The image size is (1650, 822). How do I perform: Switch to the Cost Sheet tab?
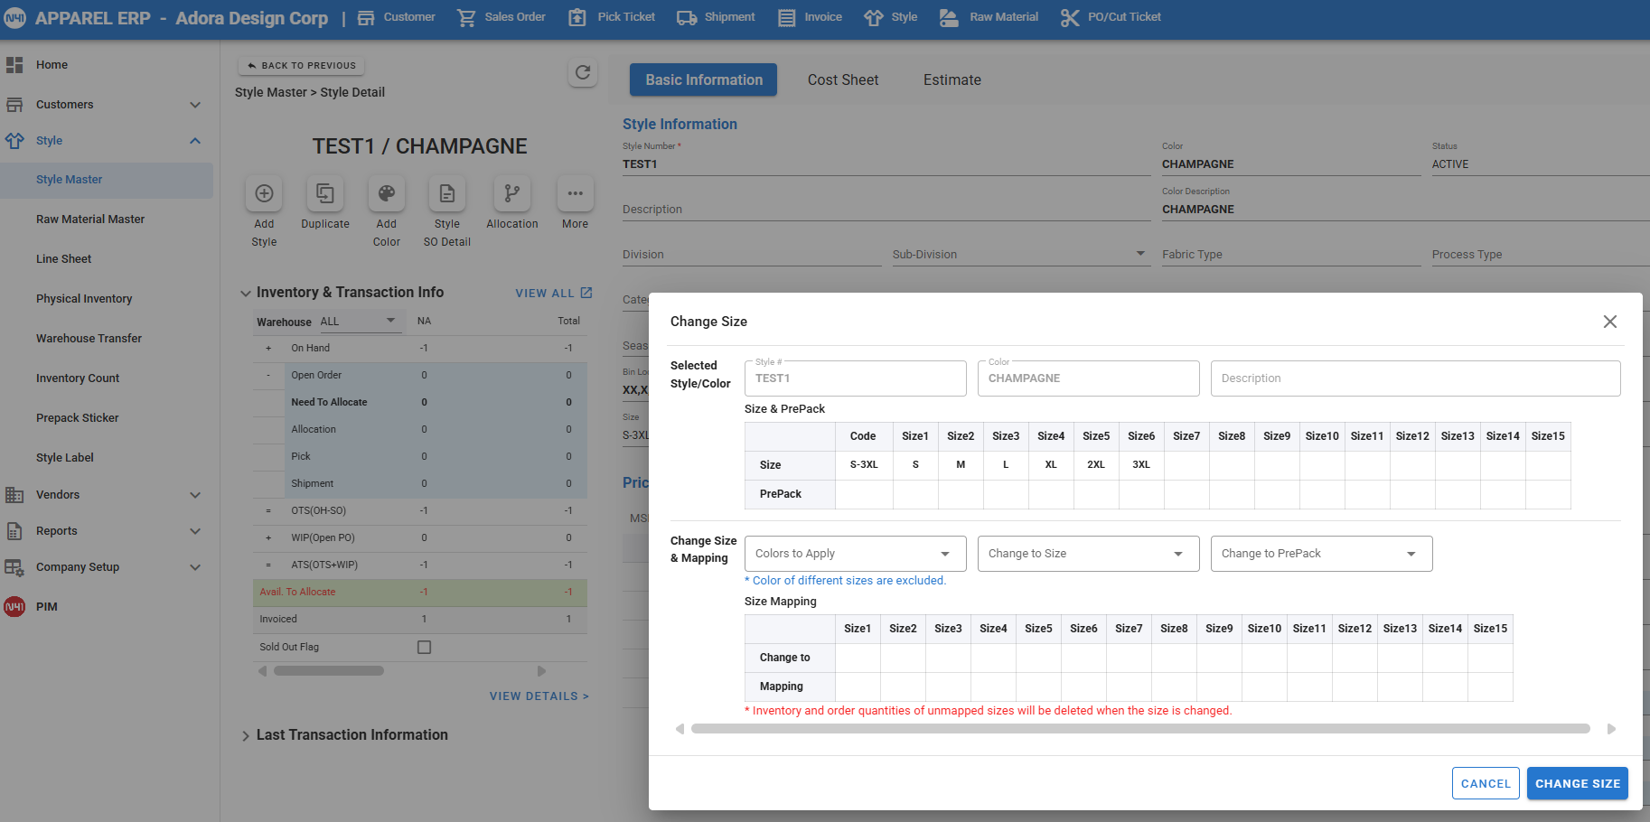pos(842,79)
